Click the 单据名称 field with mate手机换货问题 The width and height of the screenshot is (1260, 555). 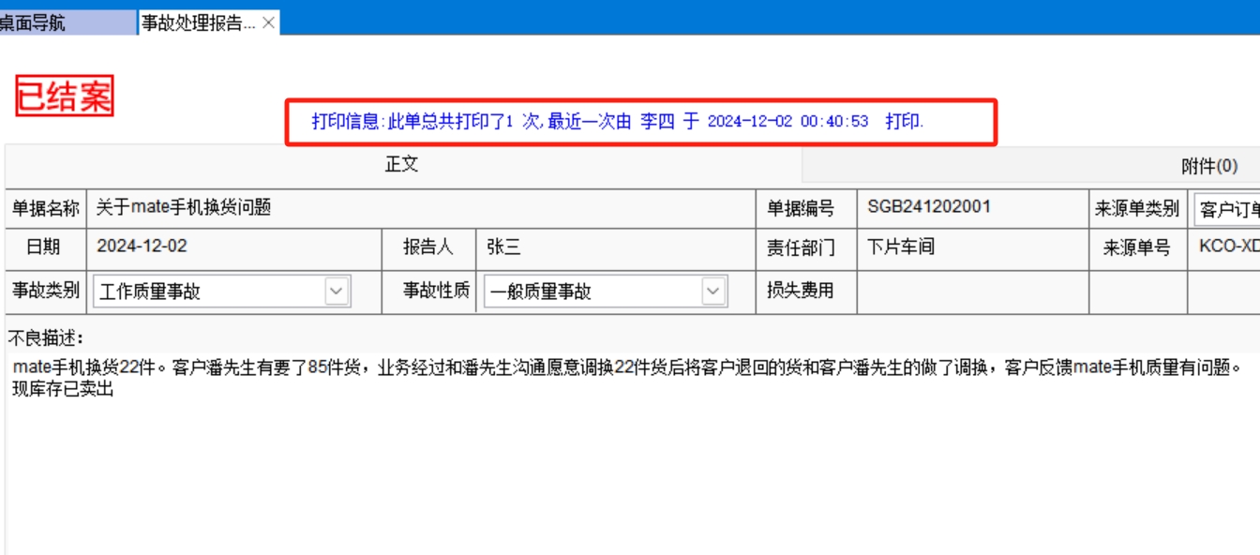coord(422,208)
